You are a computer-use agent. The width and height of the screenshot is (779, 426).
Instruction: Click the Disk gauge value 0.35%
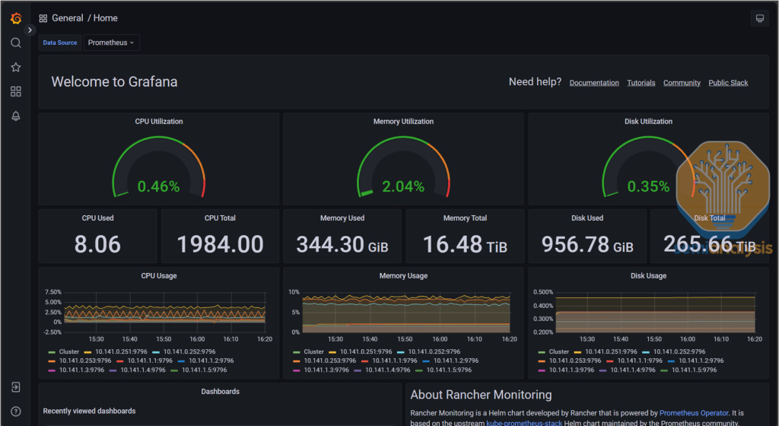(x=648, y=186)
